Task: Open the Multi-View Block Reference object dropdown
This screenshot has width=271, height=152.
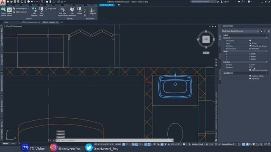Action: [x=241, y=31]
